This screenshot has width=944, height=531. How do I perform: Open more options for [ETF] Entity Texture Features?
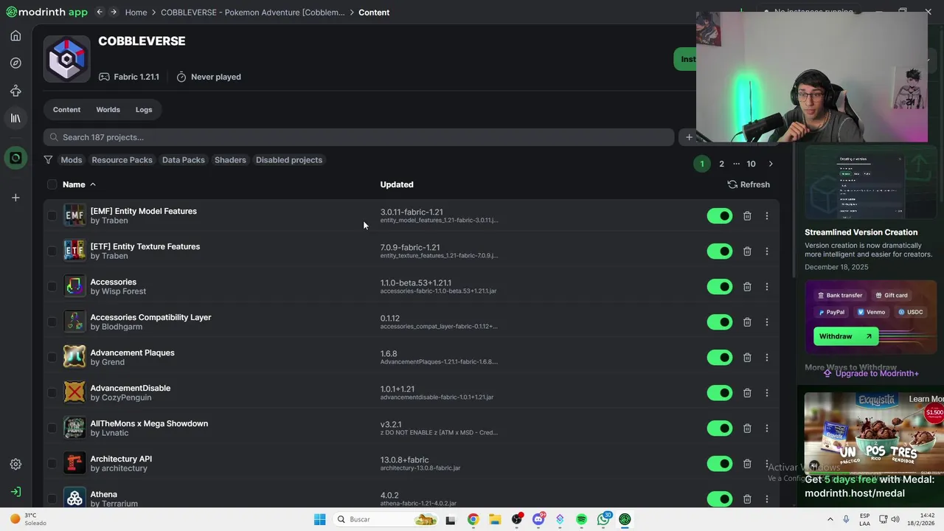pos(766,251)
